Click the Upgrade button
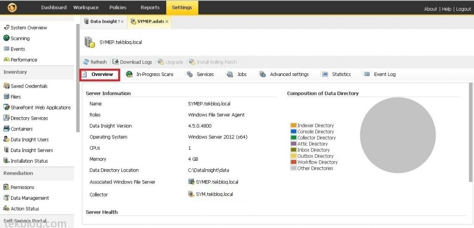Viewport: 474px width, 228px height. point(170,62)
